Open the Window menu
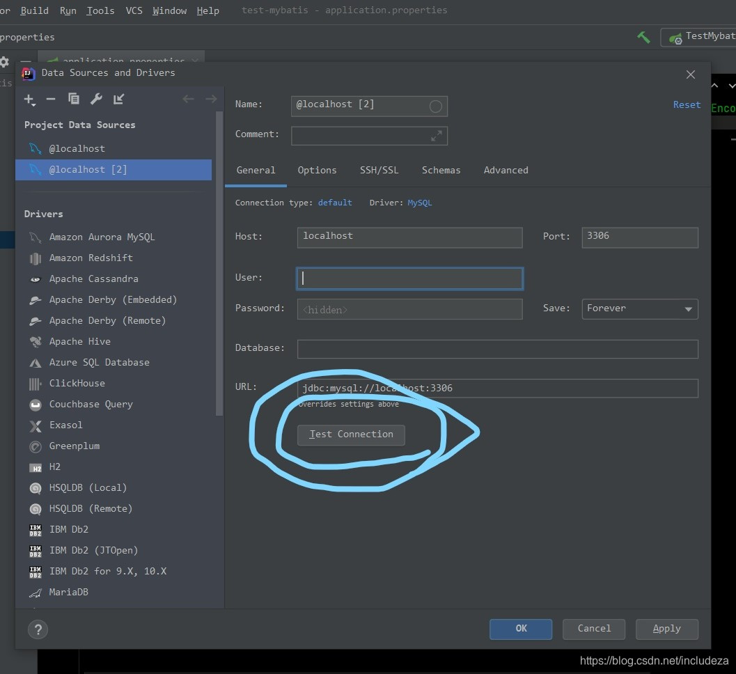This screenshot has height=674, width=736. 169,10
